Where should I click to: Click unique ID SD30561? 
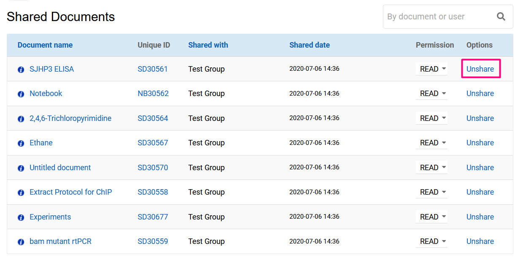tap(153, 69)
